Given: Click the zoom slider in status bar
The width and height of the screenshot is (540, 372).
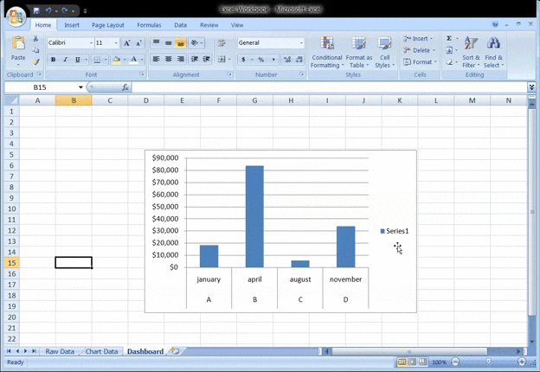Looking at the screenshot, I should pos(488,362).
